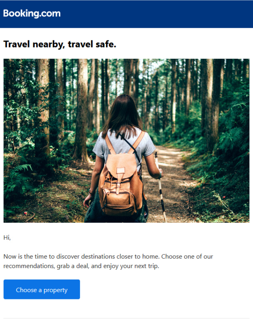The height and width of the screenshot is (326, 253).
Task: Click the Booking.com logo
Action: [32, 13]
